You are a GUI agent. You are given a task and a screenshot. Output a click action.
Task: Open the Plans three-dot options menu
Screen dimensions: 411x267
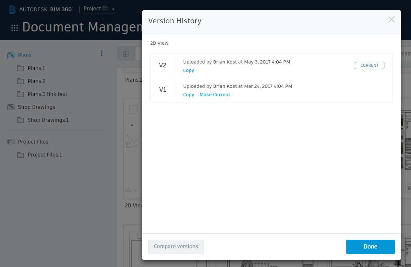(x=102, y=53)
